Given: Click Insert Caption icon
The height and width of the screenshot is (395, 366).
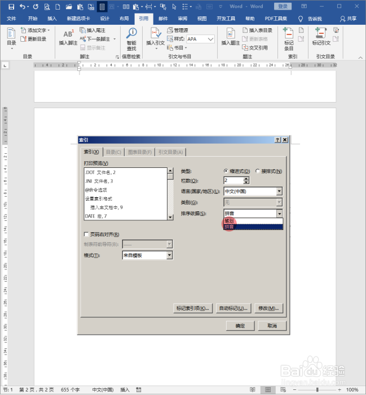Looking at the screenshot, I should click(231, 37).
